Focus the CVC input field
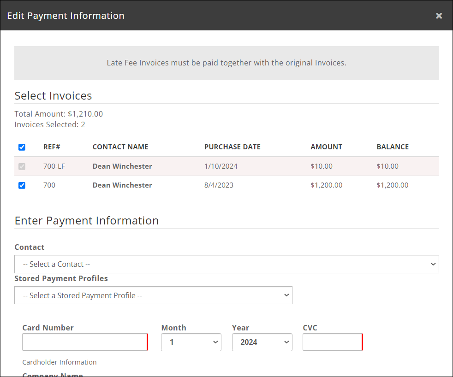The width and height of the screenshot is (453, 377). click(332, 342)
